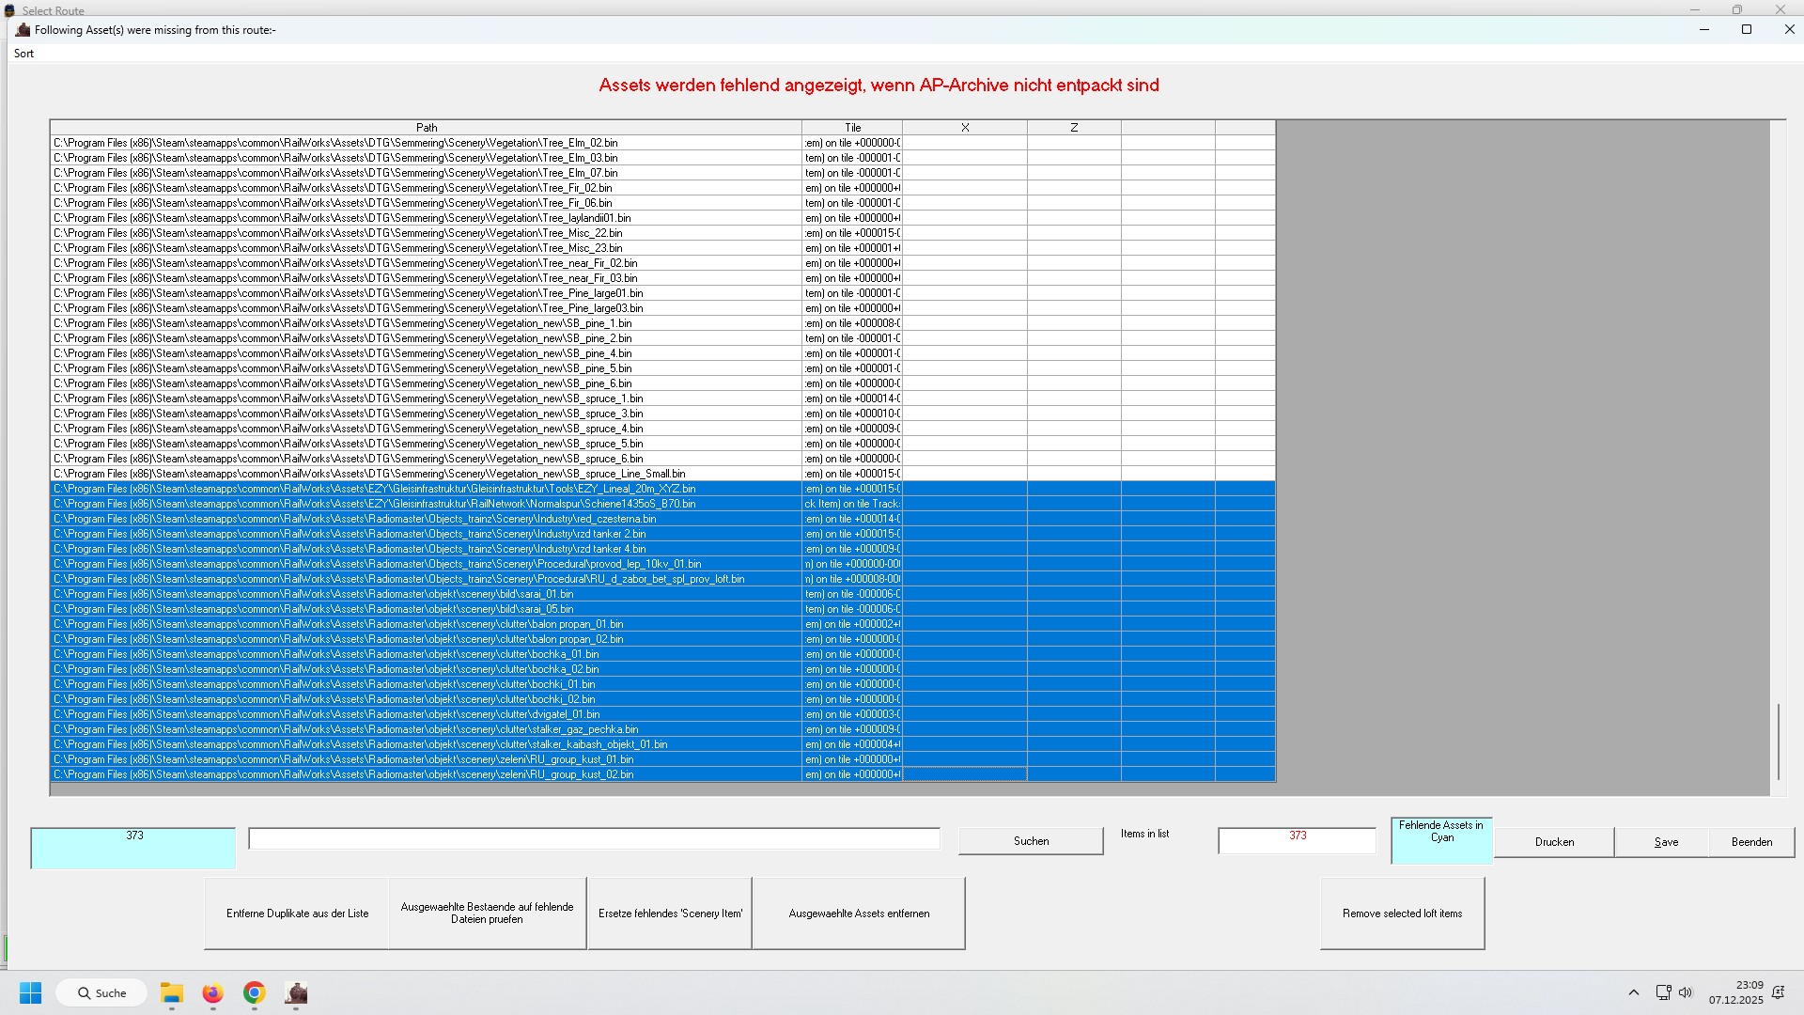Image resolution: width=1804 pixels, height=1015 pixels.
Task: Select the Tree_Elm_02.bin row
Action: [x=335, y=143]
